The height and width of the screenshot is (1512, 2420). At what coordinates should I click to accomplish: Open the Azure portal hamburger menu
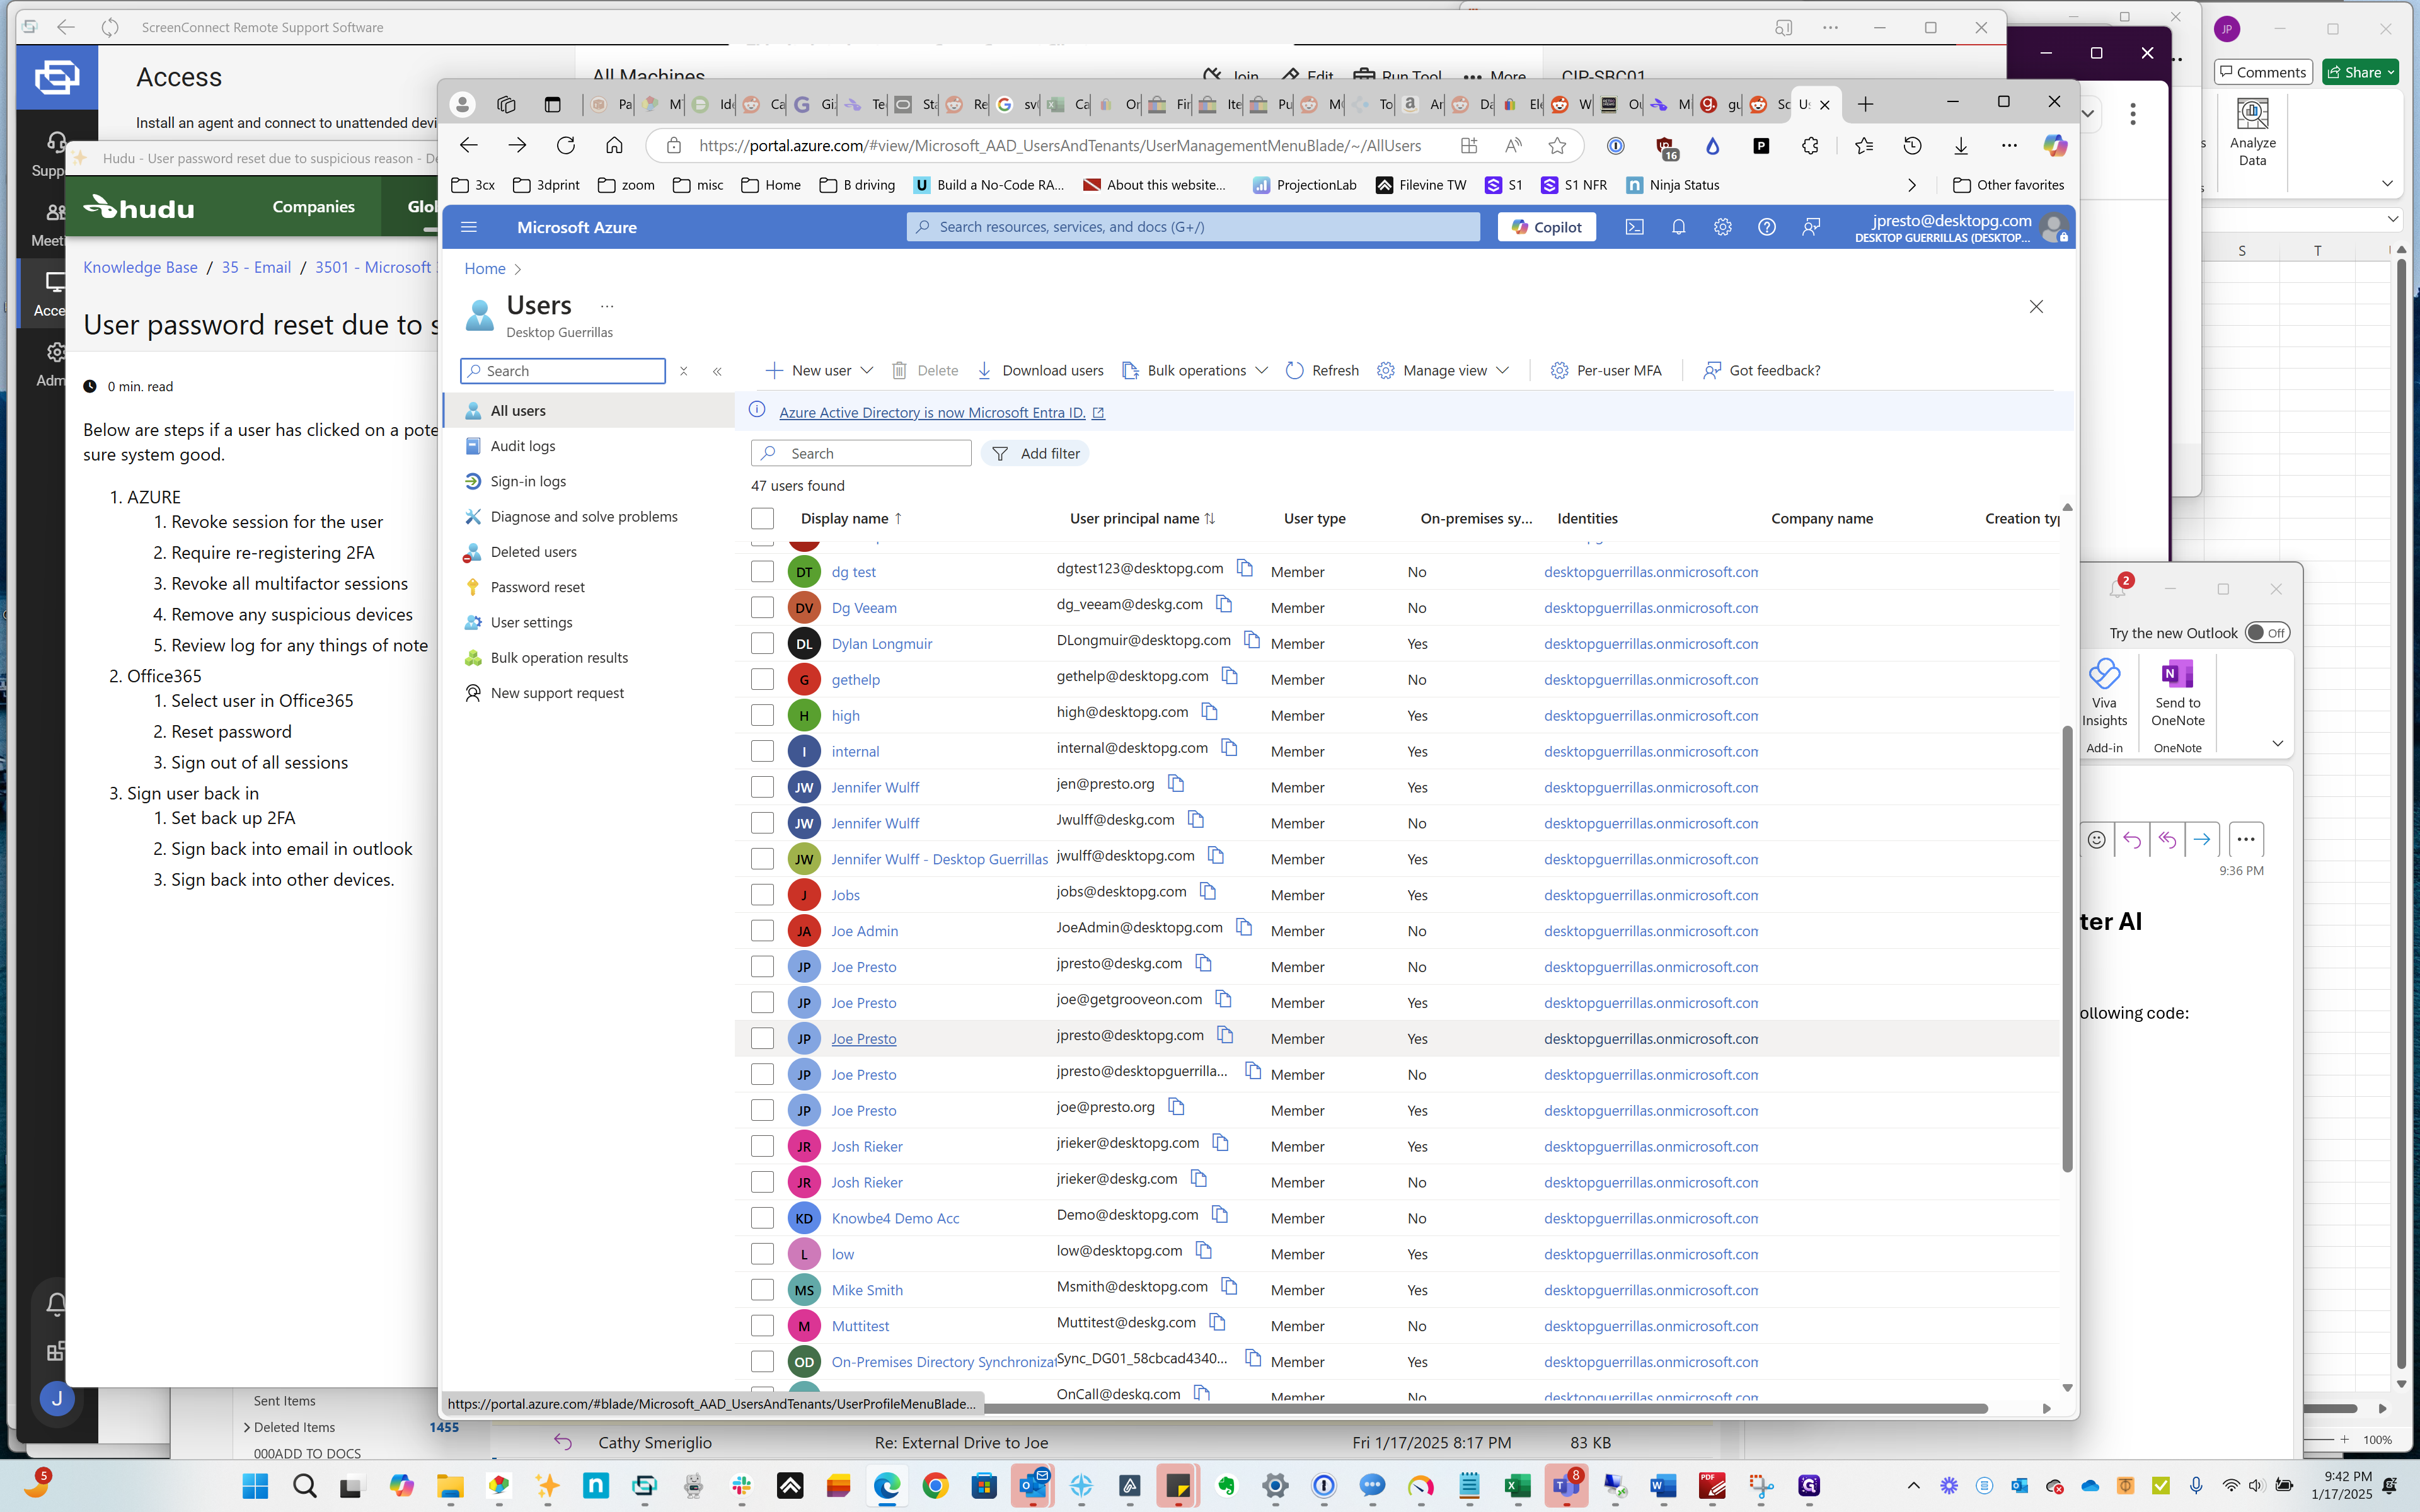[469, 227]
